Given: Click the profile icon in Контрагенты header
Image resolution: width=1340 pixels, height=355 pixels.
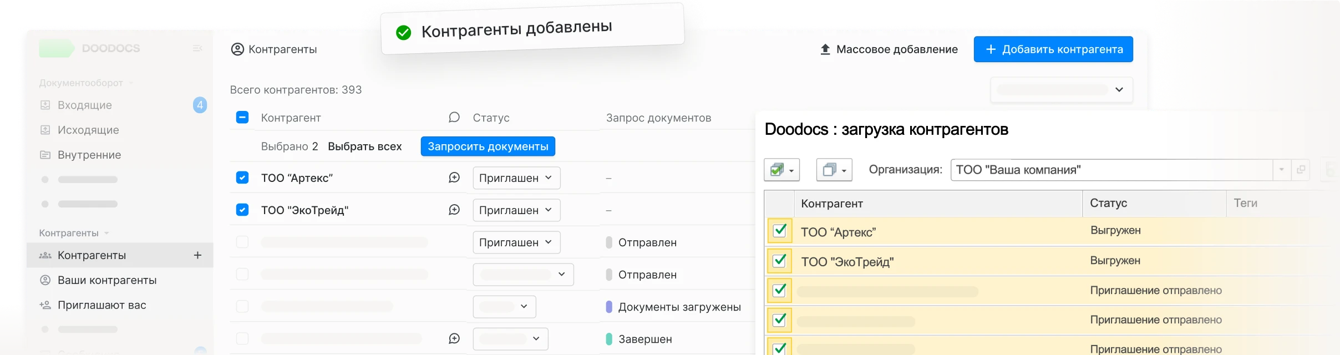Looking at the screenshot, I should coord(237,49).
